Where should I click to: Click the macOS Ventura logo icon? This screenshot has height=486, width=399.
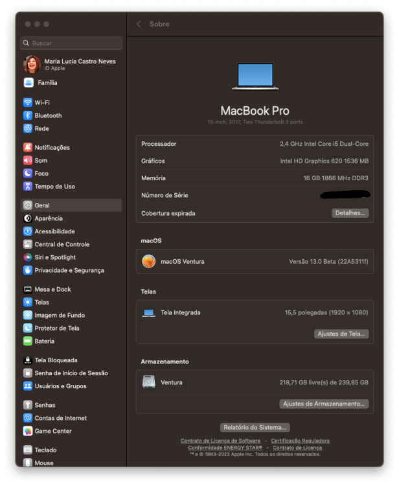149,261
